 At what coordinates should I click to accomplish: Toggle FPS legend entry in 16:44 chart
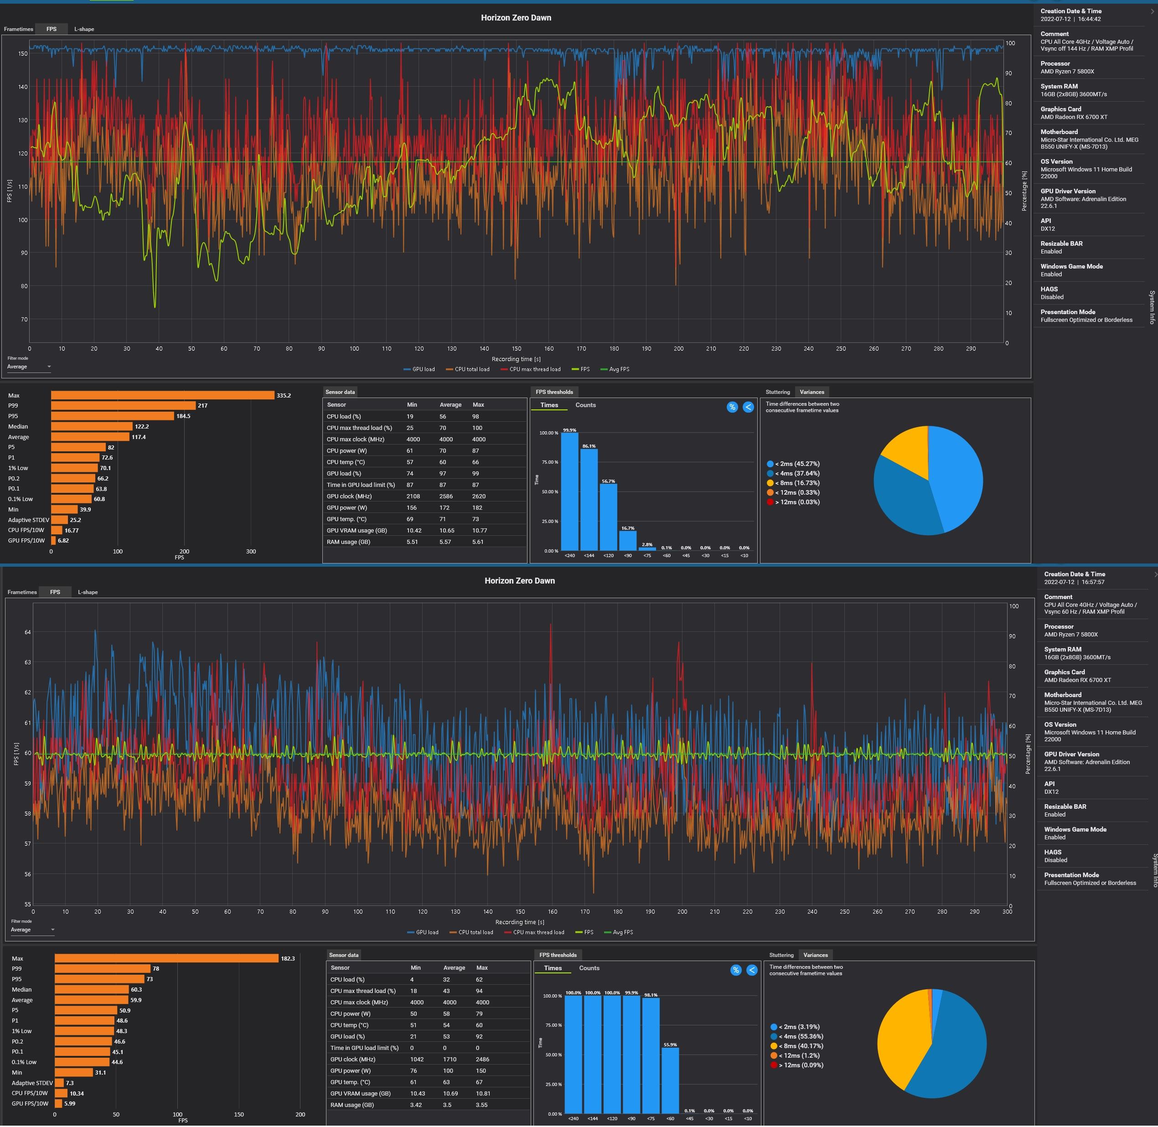point(581,369)
